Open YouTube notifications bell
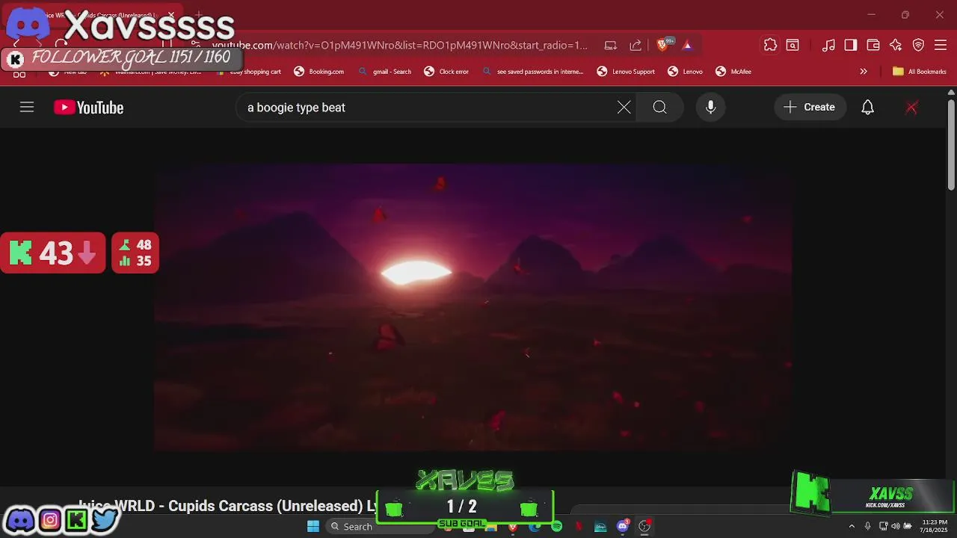The height and width of the screenshot is (538, 957). click(867, 108)
